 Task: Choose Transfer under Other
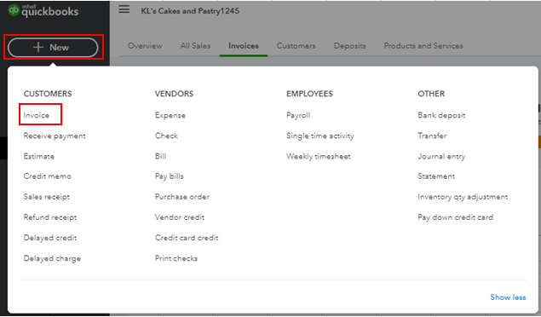pos(432,135)
